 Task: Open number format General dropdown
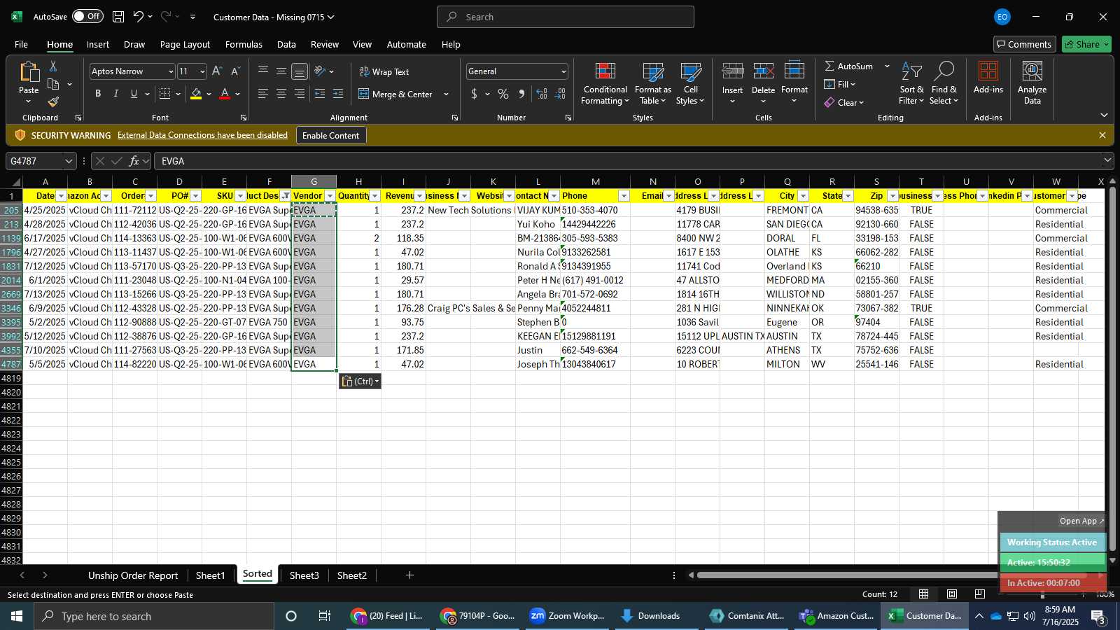point(563,71)
